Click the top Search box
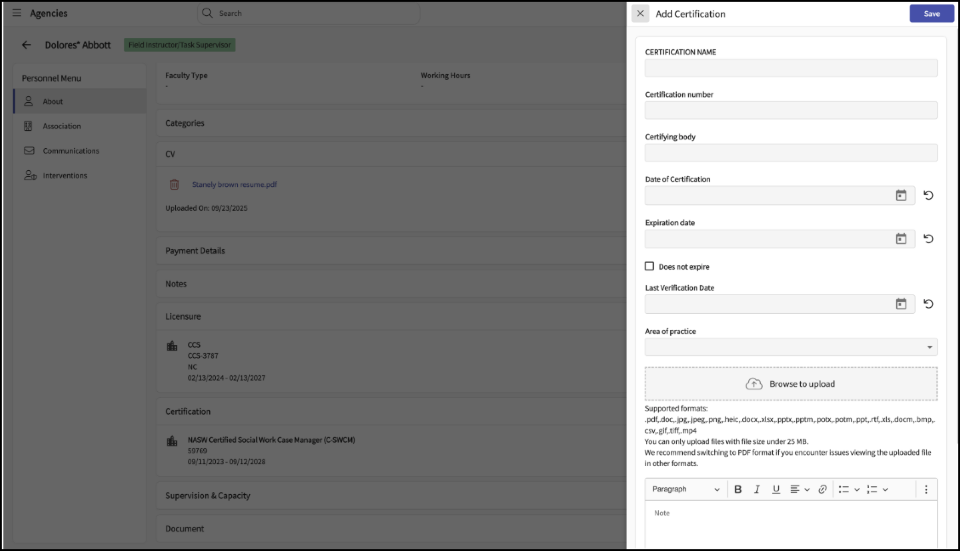 pyautogui.click(x=309, y=13)
